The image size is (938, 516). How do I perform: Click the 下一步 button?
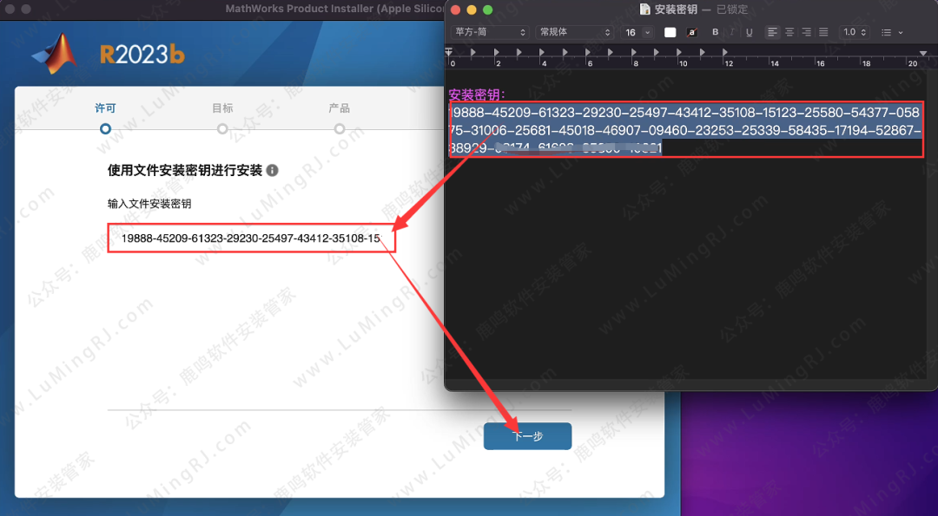pyautogui.click(x=527, y=436)
